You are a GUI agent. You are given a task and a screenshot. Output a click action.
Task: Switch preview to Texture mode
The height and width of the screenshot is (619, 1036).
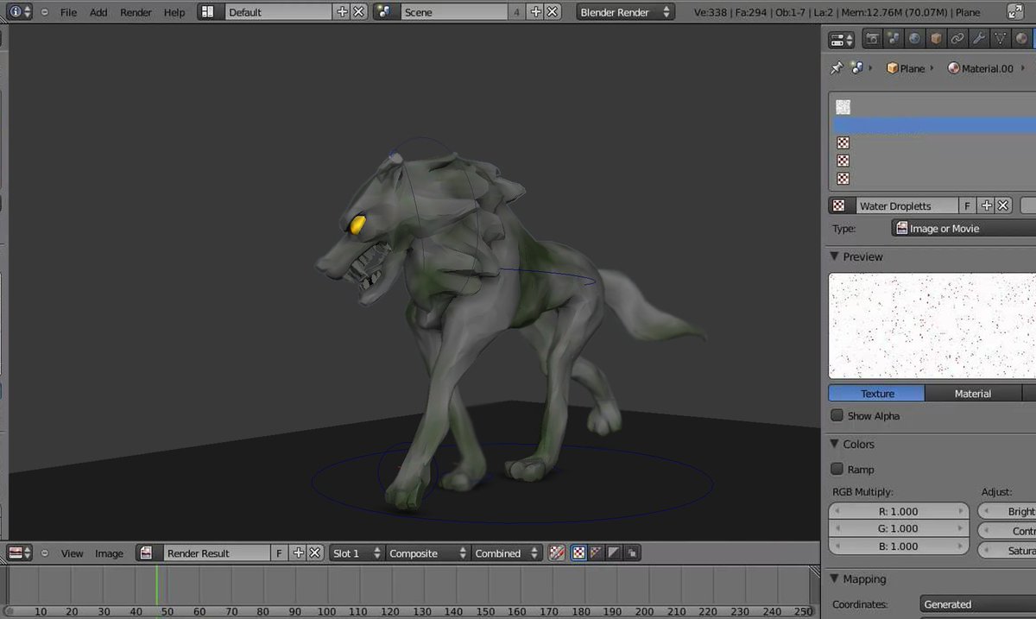[x=877, y=393]
